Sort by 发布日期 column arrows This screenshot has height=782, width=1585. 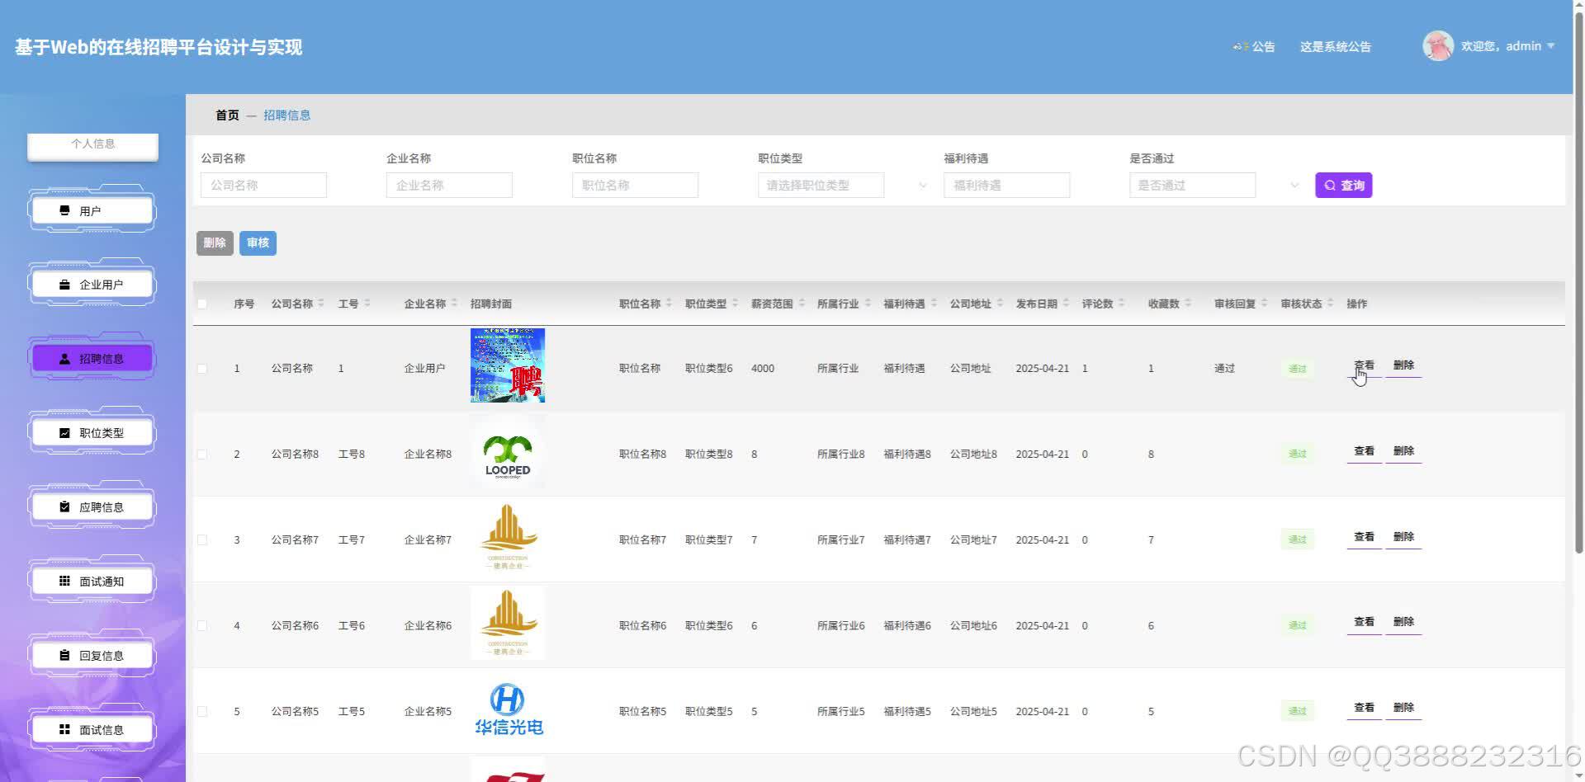pos(1066,304)
